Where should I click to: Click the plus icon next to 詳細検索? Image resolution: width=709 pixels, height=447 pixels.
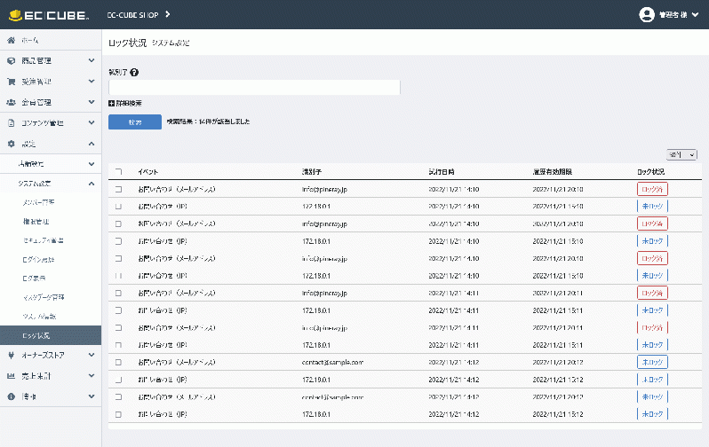click(112, 104)
